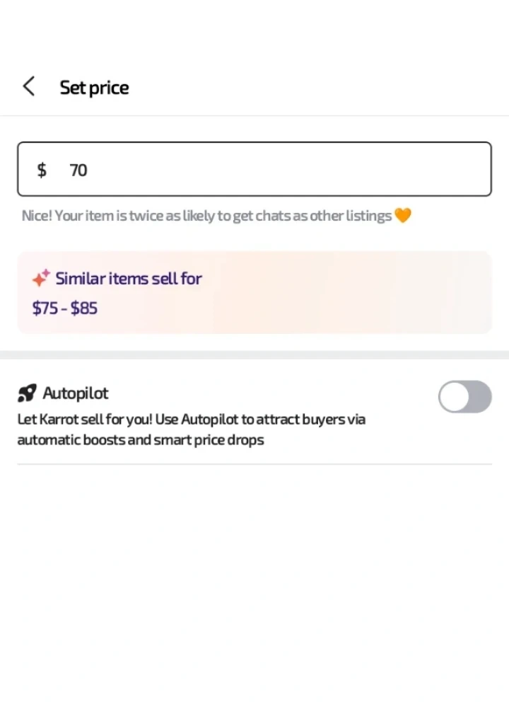Tap the gray section divider bar
The height and width of the screenshot is (704, 509).
[255, 354]
